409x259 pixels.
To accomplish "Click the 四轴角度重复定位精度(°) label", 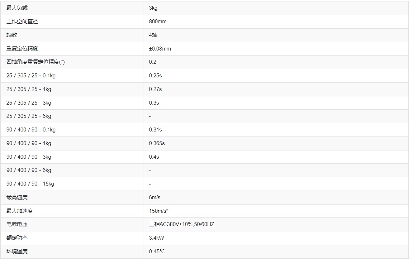I will 35,62.
